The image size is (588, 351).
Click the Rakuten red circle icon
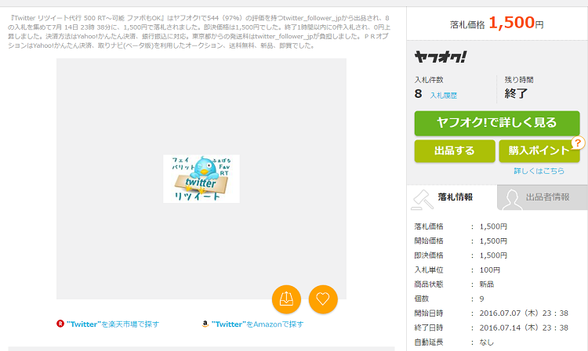(x=60, y=324)
